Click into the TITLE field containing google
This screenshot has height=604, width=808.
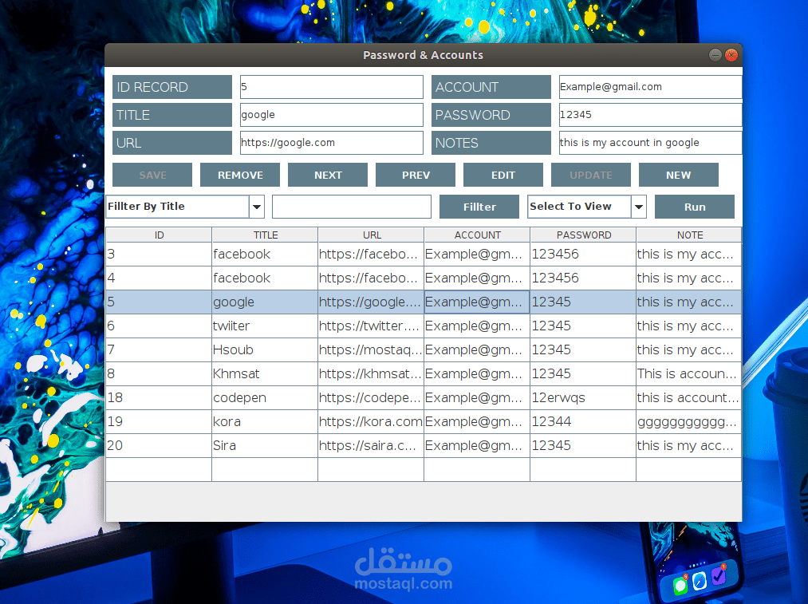[x=331, y=114]
